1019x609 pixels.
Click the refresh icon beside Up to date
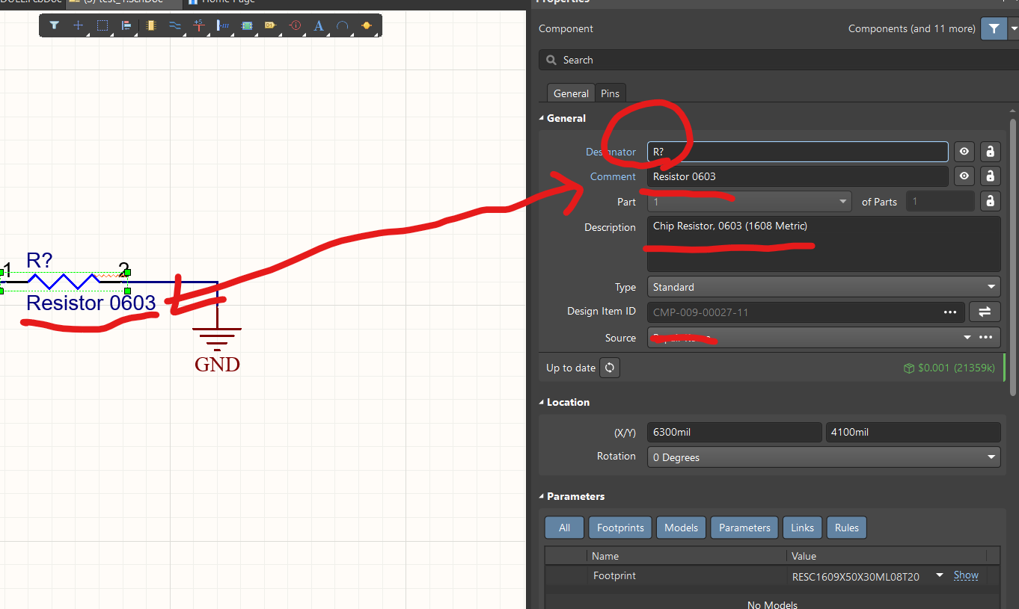coord(610,368)
